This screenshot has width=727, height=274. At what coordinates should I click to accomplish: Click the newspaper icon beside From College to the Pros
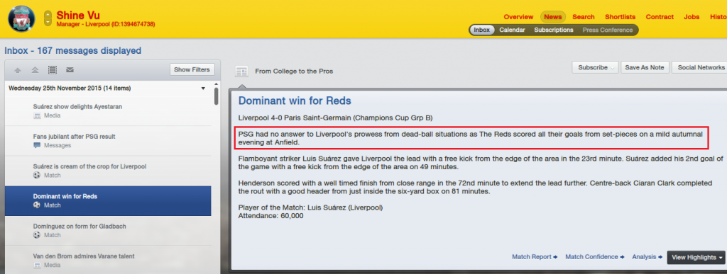pos(241,72)
